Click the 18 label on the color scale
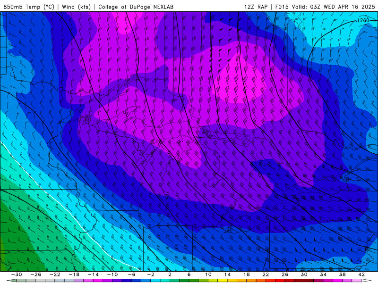 coord(247,275)
